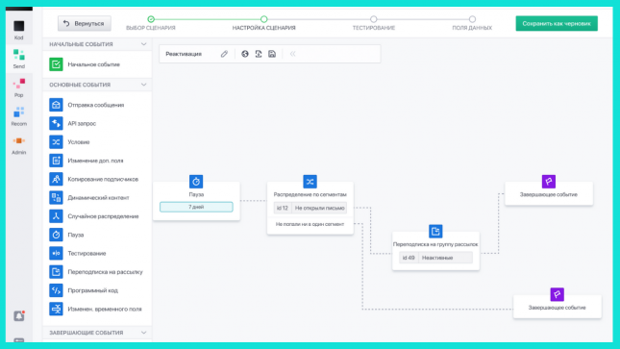Image resolution: width=620 pixels, height=349 pixels.
Task: Select the 'Динамический контент' icon
Action: (x=56, y=197)
